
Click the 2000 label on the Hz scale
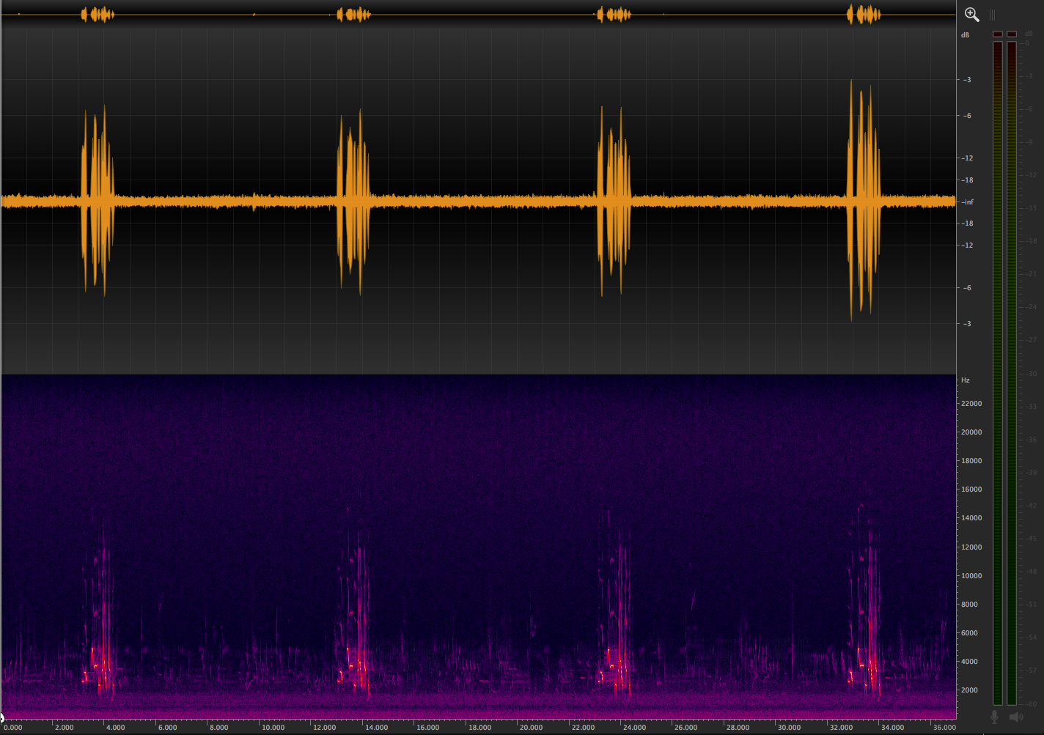click(969, 690)
